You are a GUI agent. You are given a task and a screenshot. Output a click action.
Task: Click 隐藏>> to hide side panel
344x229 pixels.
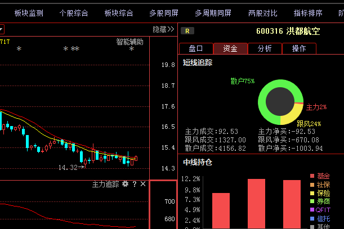click(x=163, y=29)
